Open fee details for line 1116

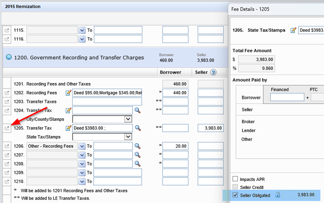click(7, 39)
